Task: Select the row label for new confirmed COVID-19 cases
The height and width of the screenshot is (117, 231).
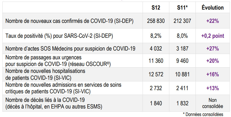Action: pos(69,21)
